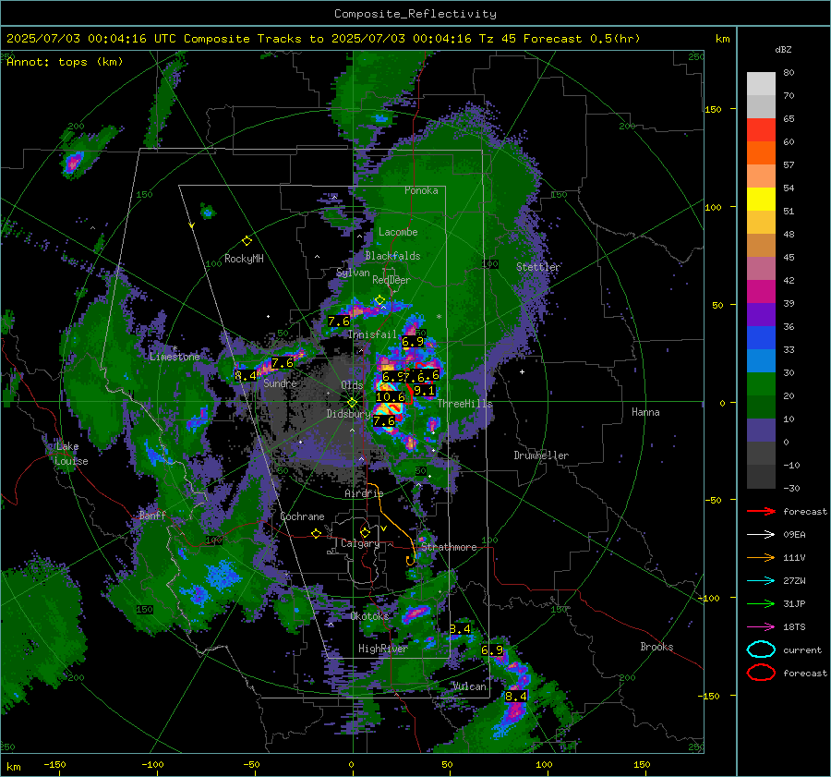This screenshot has height=777, width=831.
Task: Click the Okotoks town label
Action: point(369,616)
